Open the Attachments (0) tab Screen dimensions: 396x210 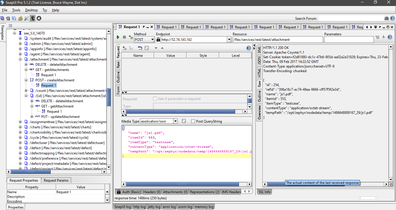[x=175, y=192]
